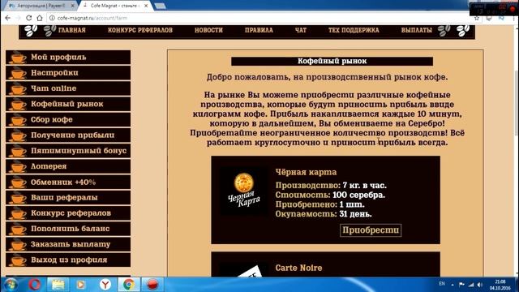Click network signal icon in system tray
Image resolution: width=519 pixels, height=292 pixels.
pos(471,285)
